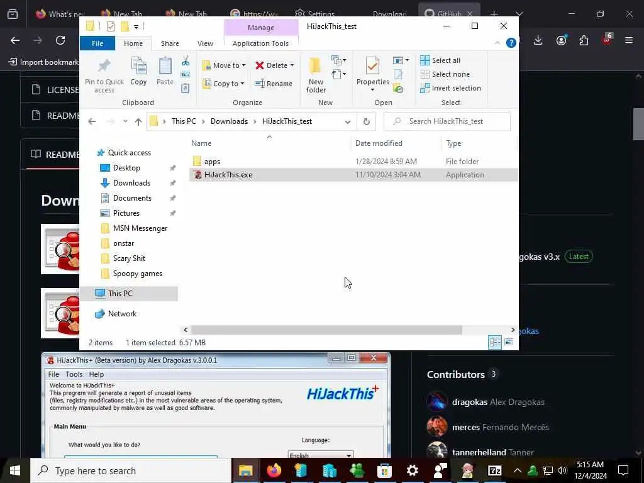Open the Firefox Downloads panel icon
644x483 pixels.
538,40
